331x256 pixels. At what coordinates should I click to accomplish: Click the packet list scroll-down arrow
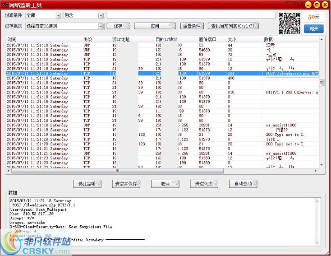coord(322,165)
